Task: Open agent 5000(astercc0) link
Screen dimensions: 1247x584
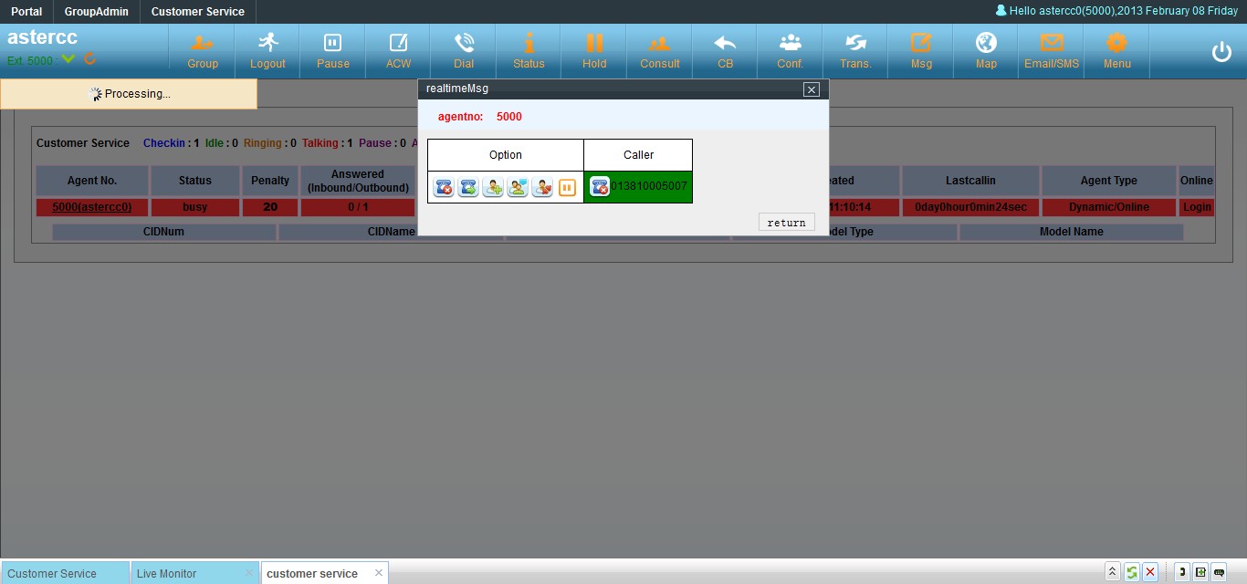Action: pos(92,207)
